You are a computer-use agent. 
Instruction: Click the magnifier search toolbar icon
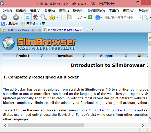click(x=44, y=17)
